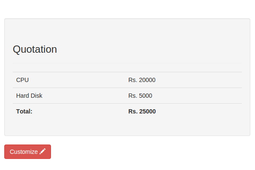Click the word Hard in Hard Disk row
This screenshot has width=255, height=170.
(23, 96)
